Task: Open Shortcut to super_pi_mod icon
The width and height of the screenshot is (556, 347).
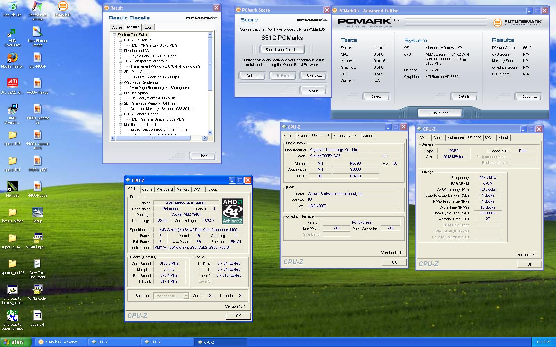Action: click(x=12, y=320)
